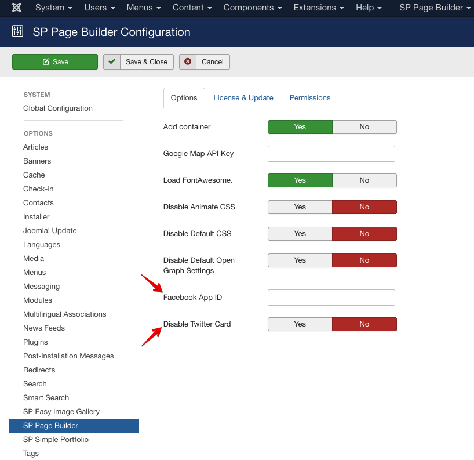Click the Cancel button text
Viewport: 474px width, 460px height.
pos(213,61)
